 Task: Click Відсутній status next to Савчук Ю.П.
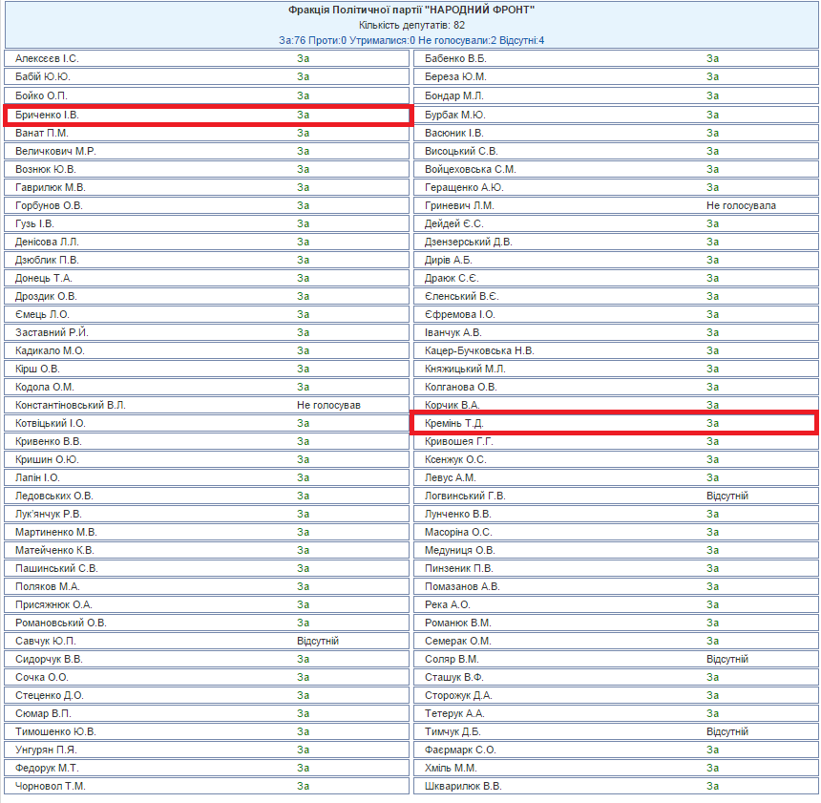point(318,641)
